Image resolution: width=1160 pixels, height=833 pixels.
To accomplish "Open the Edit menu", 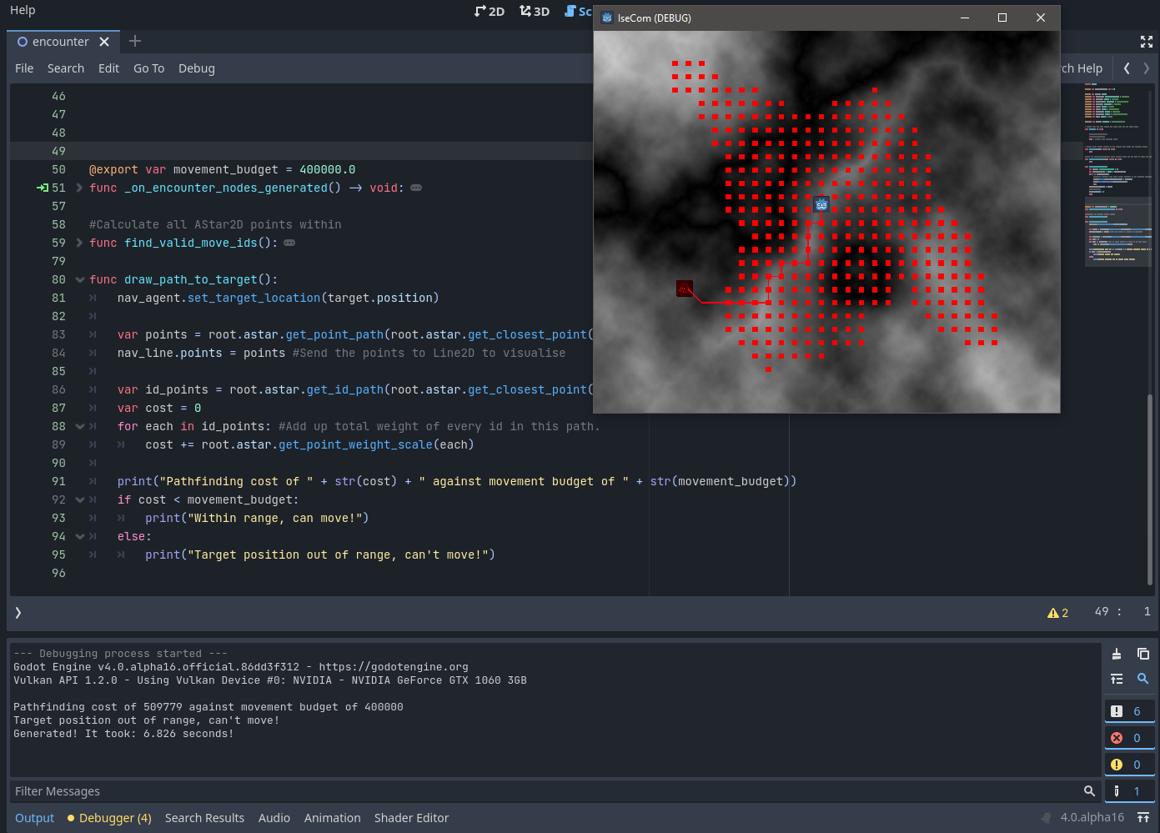I will [x=108, y=68].
